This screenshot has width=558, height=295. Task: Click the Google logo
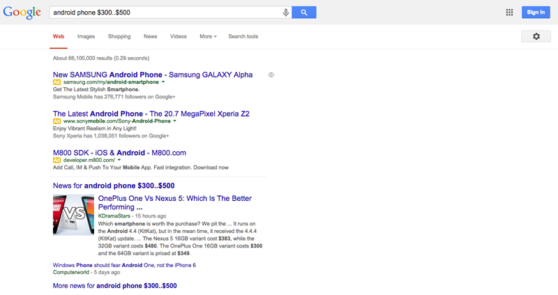[22, 13]
